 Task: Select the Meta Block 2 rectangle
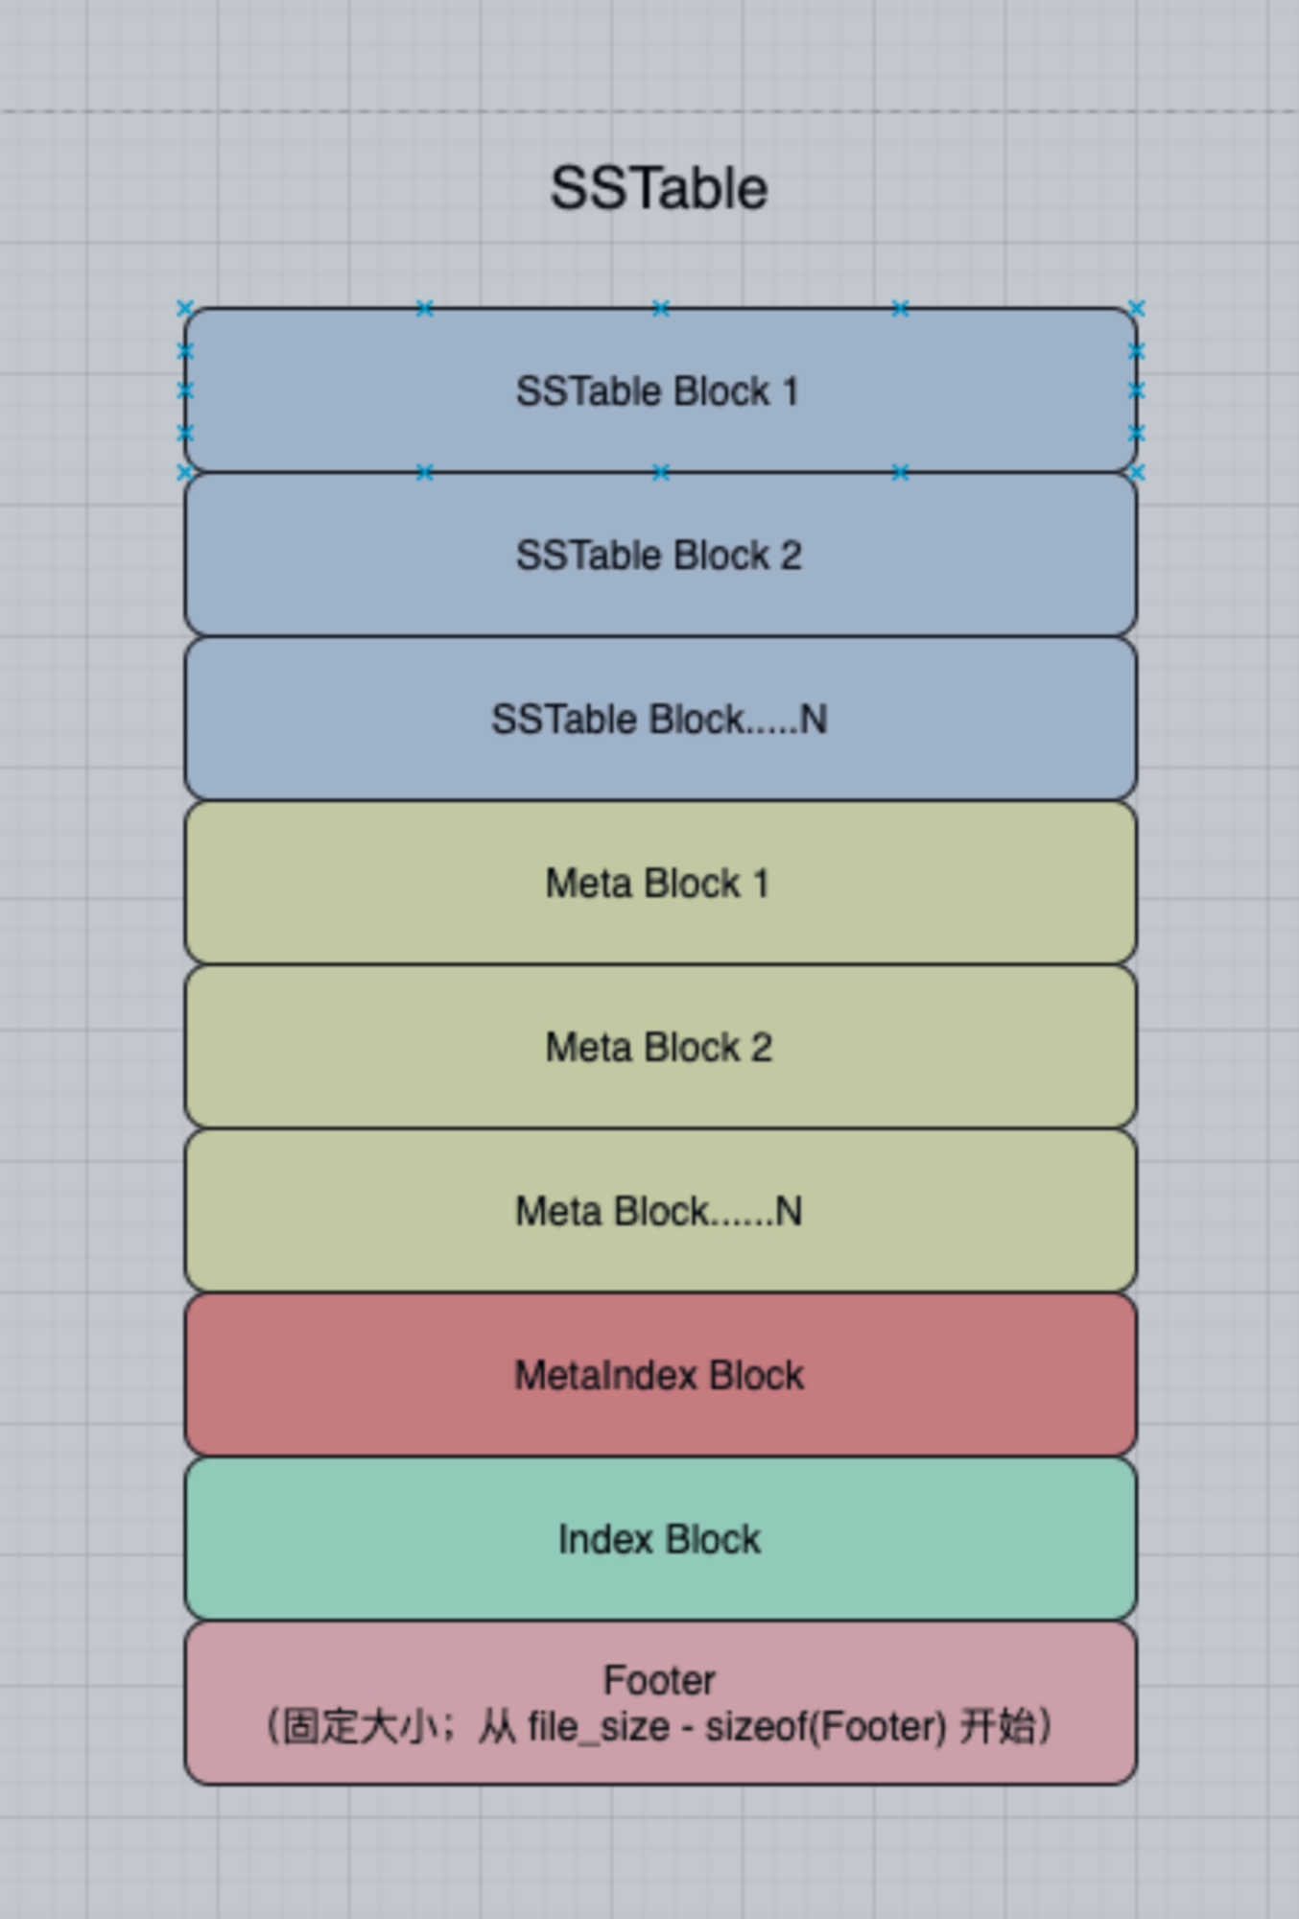click(661, 1047)
